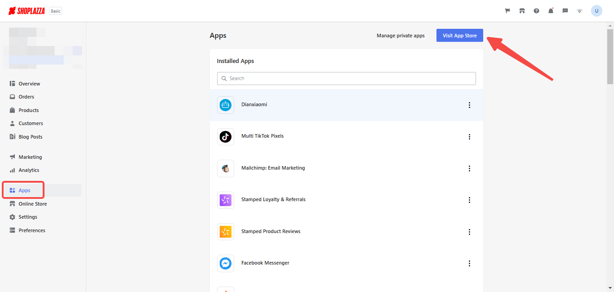The height and width of the screenshot is (292, 614).
Task: Click the Shoplazza logo
Action: (27, 11)
